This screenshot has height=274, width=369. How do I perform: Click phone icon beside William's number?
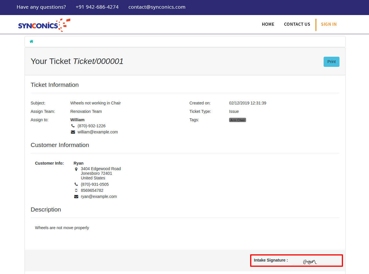pyautogui.click(x=73, y=126)
